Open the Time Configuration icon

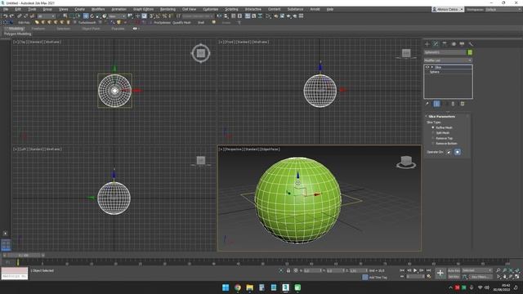coord(429,277)
